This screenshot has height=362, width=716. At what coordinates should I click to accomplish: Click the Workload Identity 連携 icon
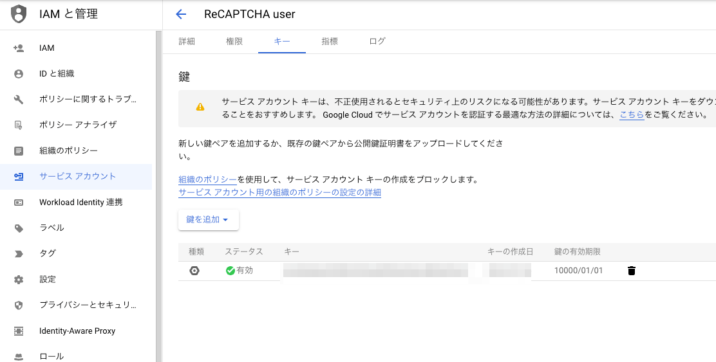coord(19,203)
